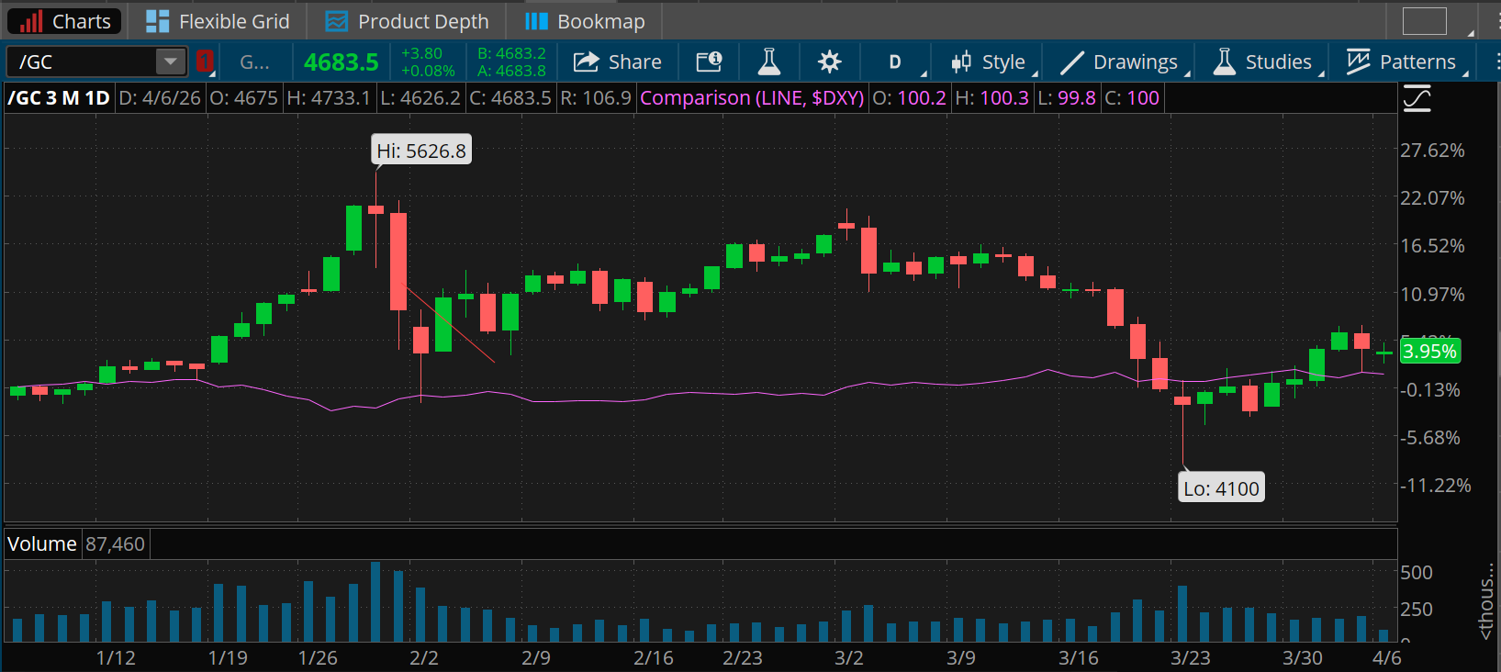Click the Share arrow button
The image size is (1501, 672).
point(618,62)
